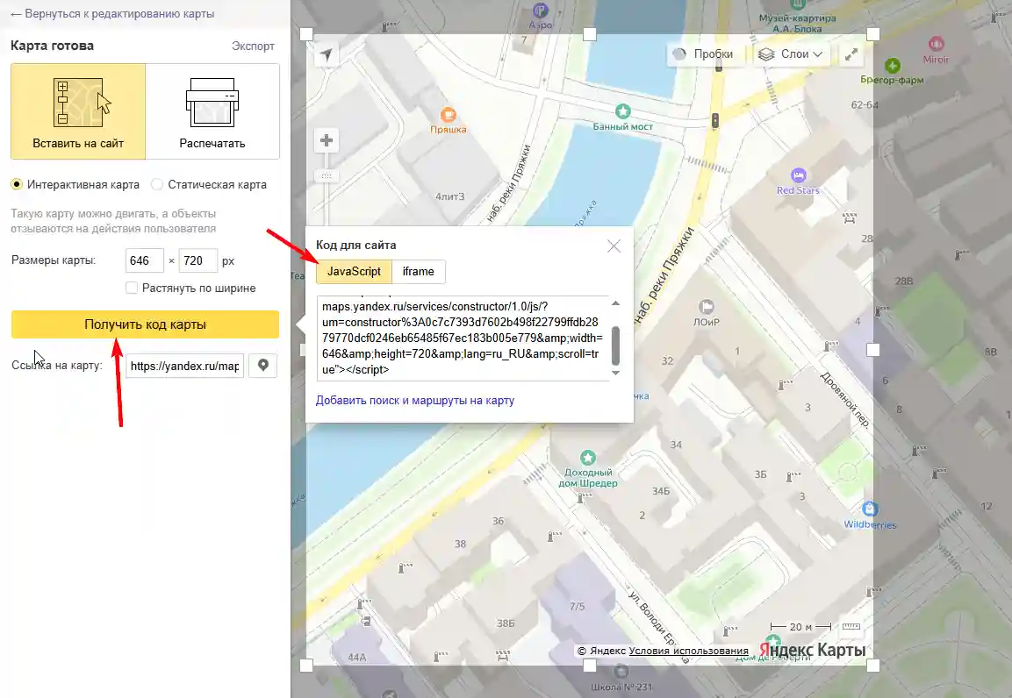Screen dimensions: 1012x698
Task: Click the map width input field
Action: [145, 261]
